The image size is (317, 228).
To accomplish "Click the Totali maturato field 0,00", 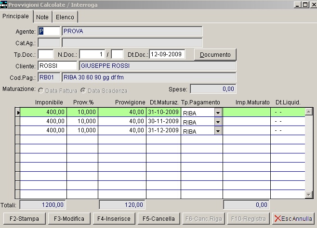I will (247, 205).
